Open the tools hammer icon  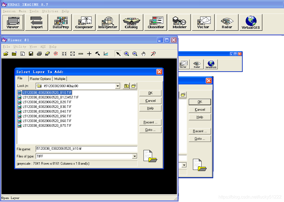97,54
